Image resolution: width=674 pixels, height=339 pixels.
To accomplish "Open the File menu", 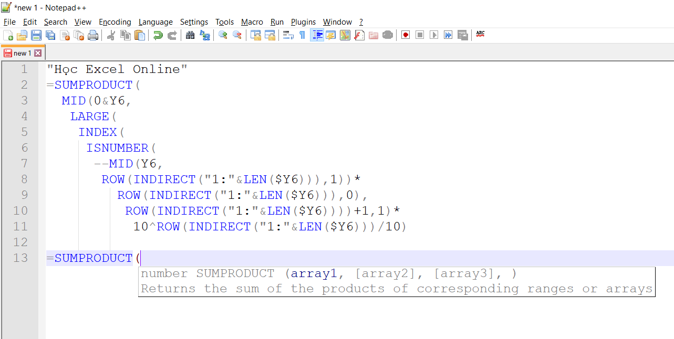I will (9, 22).
